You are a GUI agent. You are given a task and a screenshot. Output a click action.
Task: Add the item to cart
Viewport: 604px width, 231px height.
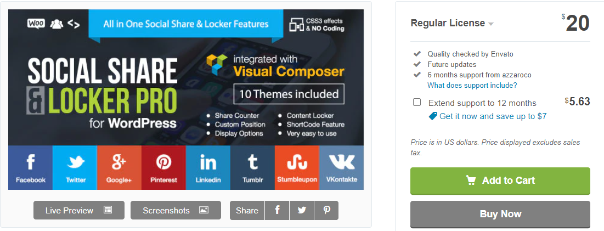coord(500,181)
